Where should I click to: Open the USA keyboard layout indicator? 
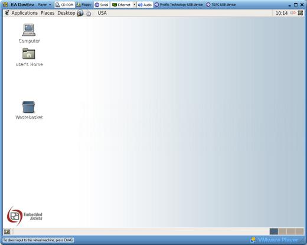(x=102, y=13)
